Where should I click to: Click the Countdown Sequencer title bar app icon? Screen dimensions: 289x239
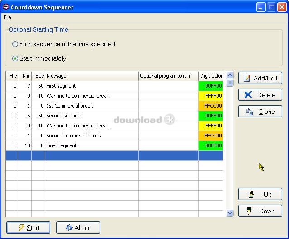[6, 7]
